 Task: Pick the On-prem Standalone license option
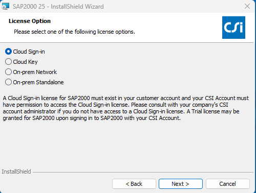[8, 82]
